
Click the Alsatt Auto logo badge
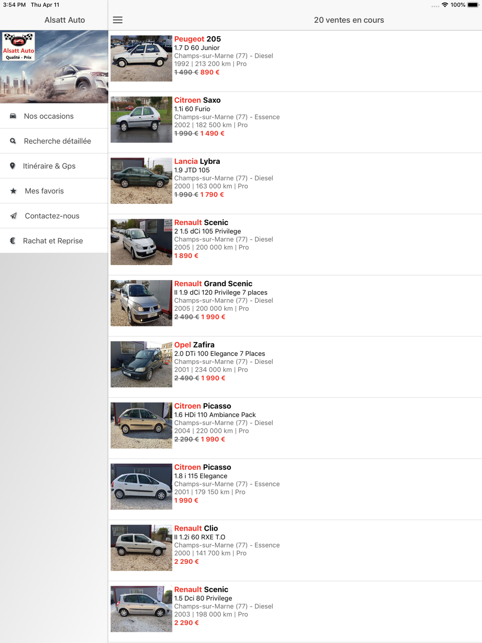pos(18,47)
